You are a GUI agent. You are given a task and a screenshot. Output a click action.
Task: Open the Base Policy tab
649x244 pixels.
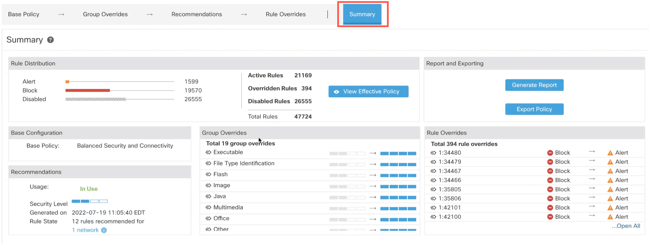24,14
